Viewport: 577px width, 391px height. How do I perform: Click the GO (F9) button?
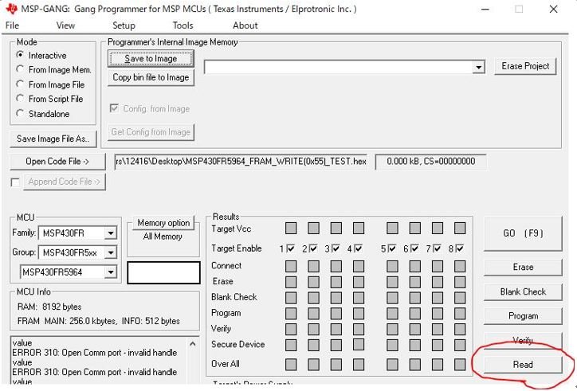(523, 233)
